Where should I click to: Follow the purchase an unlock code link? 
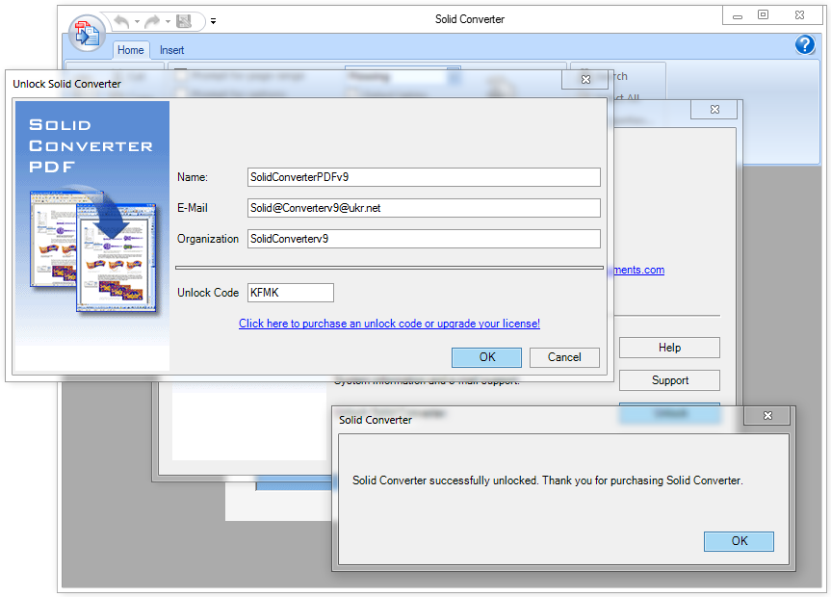point(389,324)
